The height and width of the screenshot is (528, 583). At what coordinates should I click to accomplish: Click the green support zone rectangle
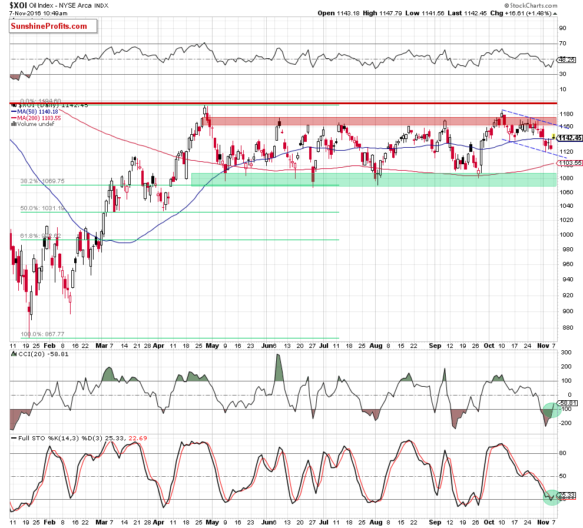[x=374, y=180]
